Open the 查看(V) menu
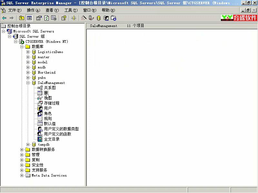 pos(52,10)
